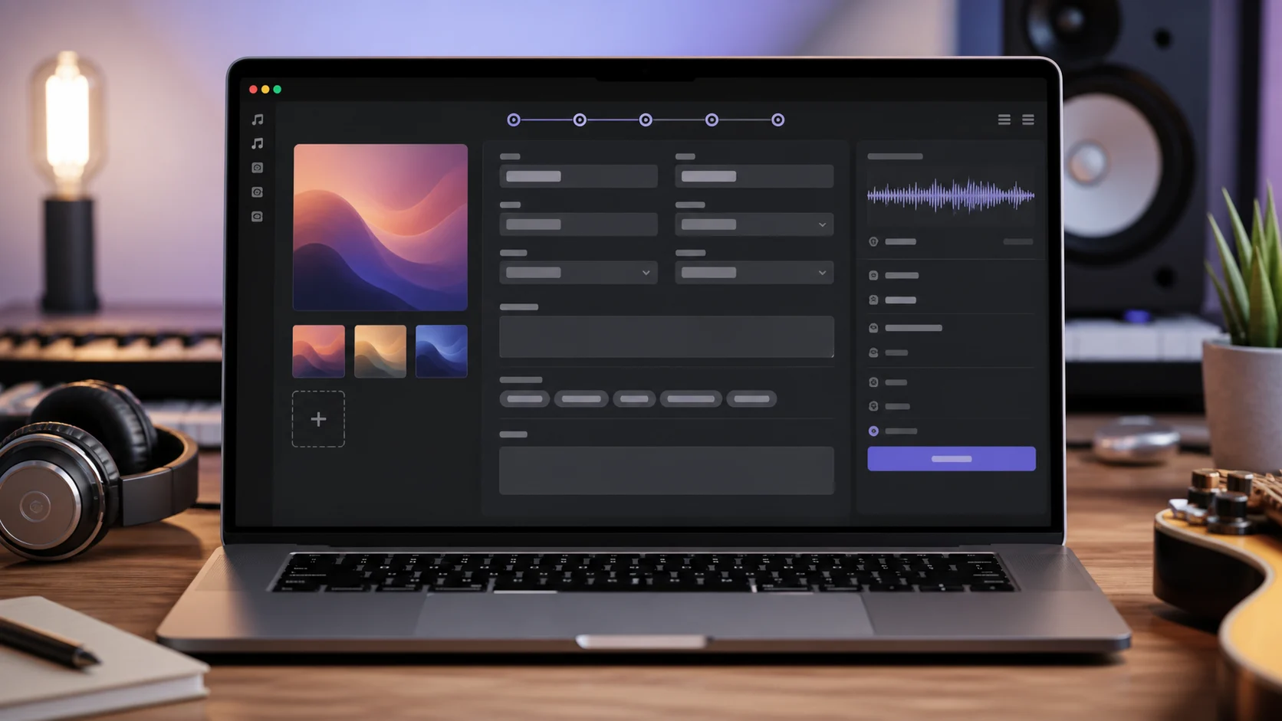The height and width of the screenshot is (721, 1282).
Task: Open the bottommost icon in the left sidebar
Action: tap(258, 217)
